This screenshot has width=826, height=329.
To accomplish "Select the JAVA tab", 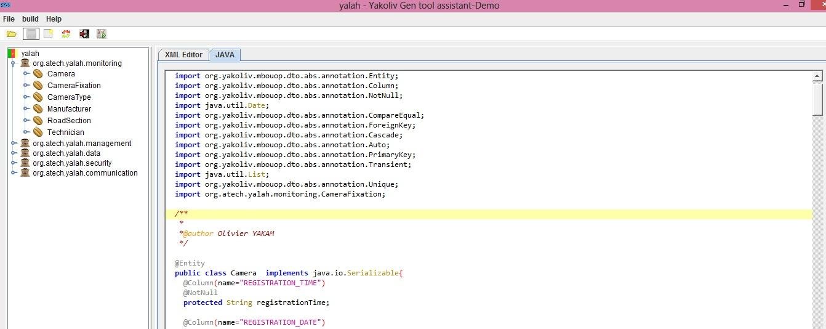I will click(225, 55).
